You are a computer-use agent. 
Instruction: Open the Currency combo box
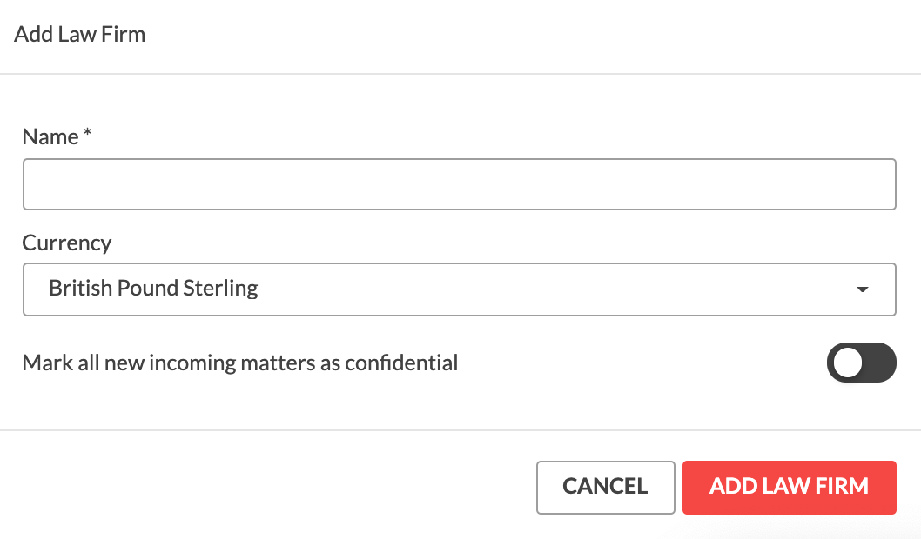[460, 289]
